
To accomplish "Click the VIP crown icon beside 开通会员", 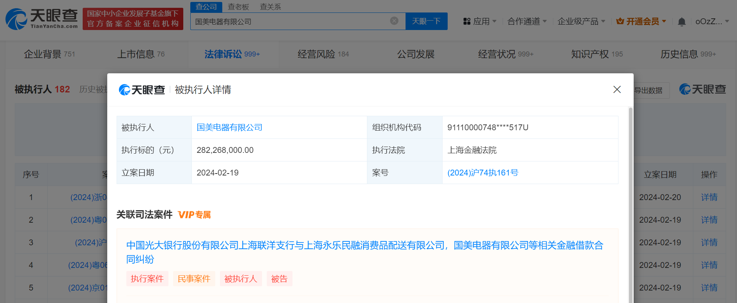I will (620, 21).
